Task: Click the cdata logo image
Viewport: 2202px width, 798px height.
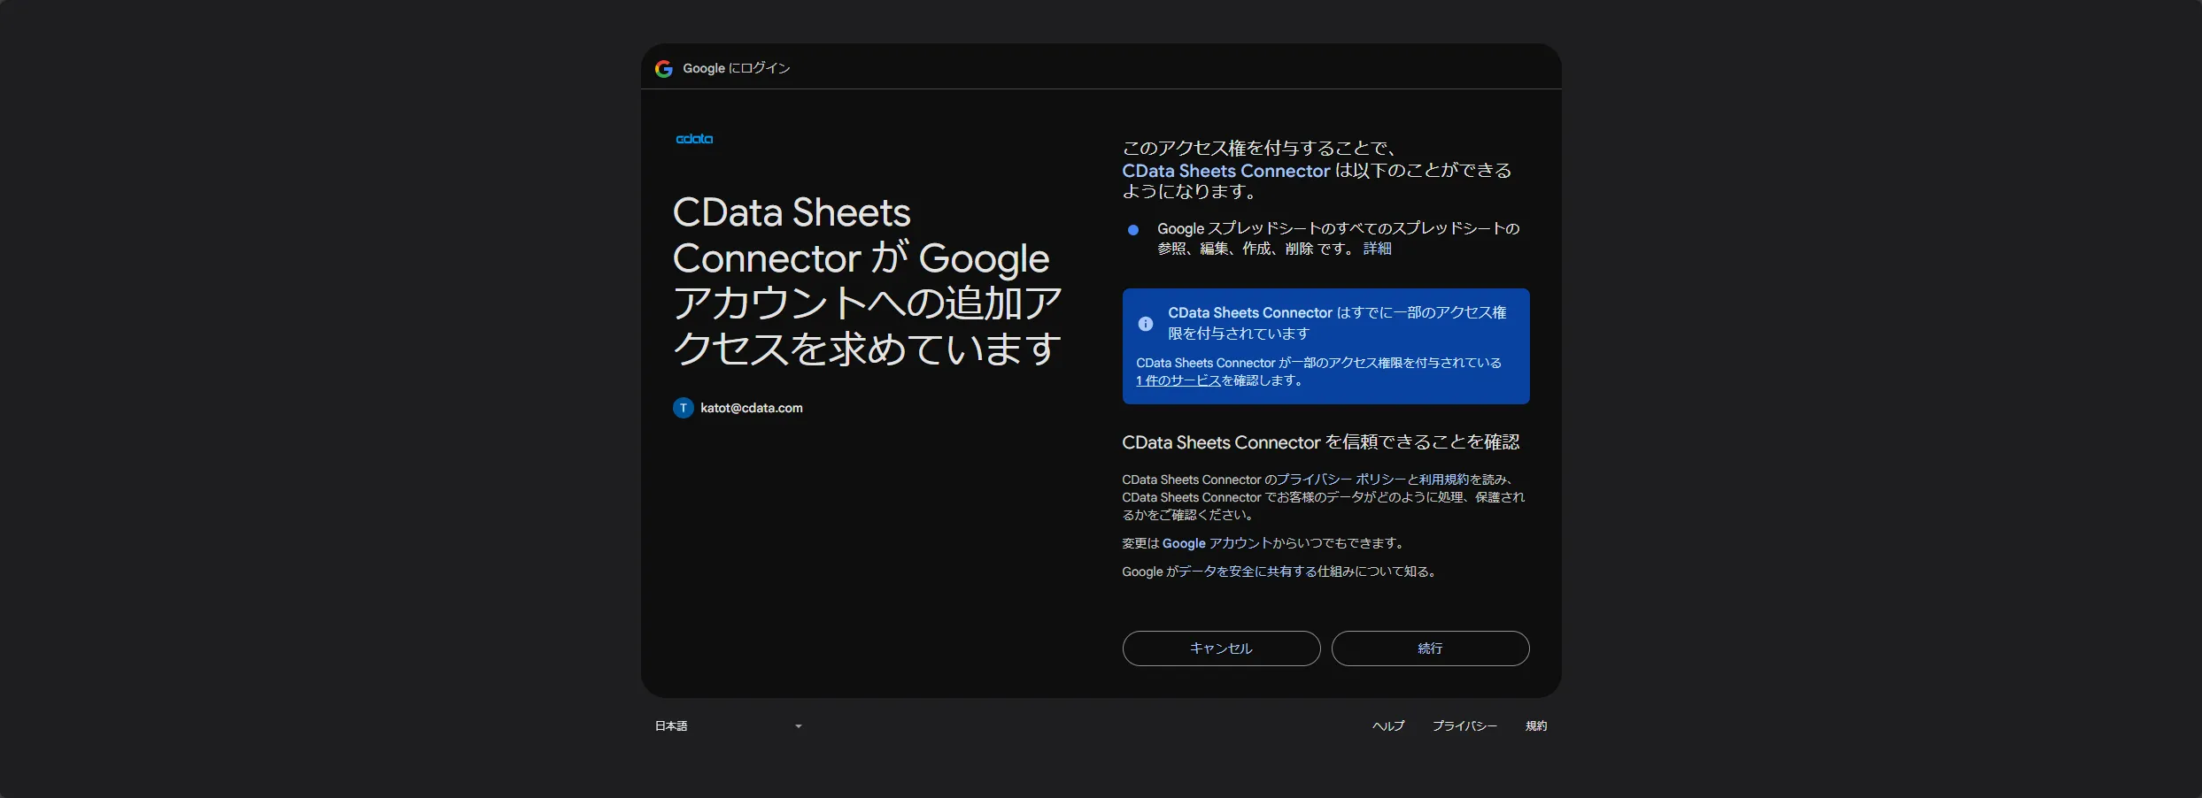Action: pyautogui.click(x=694, y=139)
